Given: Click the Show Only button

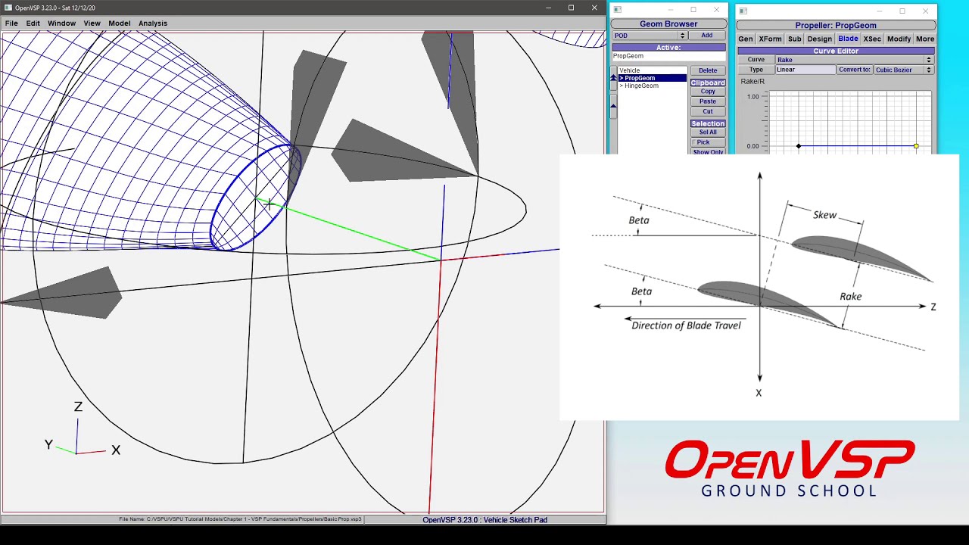Looking at the screenshot, I should click(x=708, y=152).
